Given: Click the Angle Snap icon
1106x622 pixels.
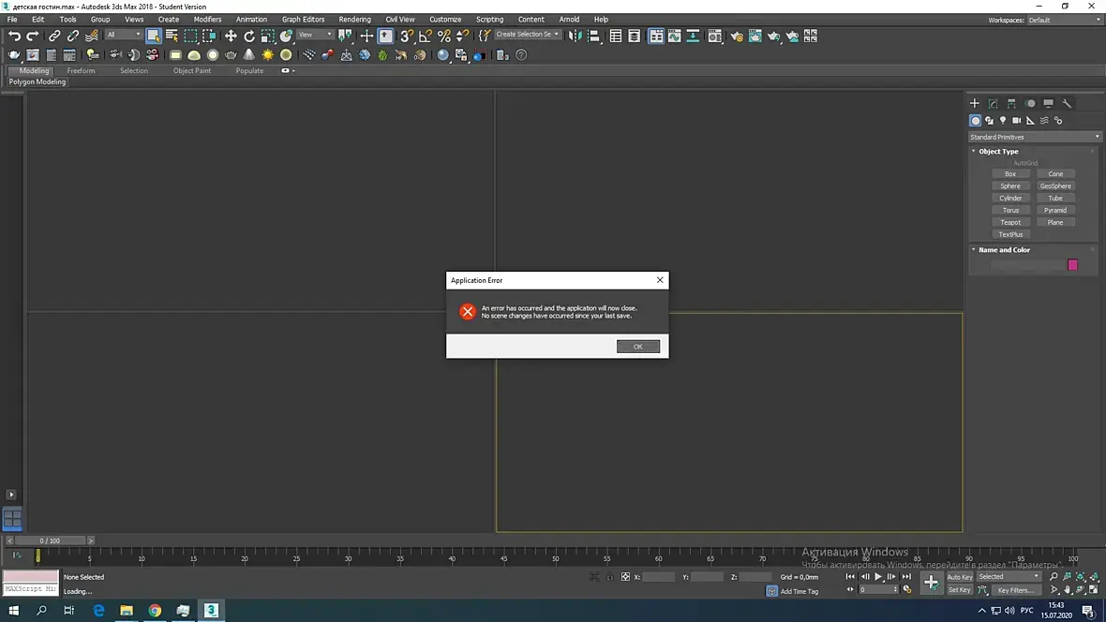Looking at the screenshot, I should [x=426, y=36].
